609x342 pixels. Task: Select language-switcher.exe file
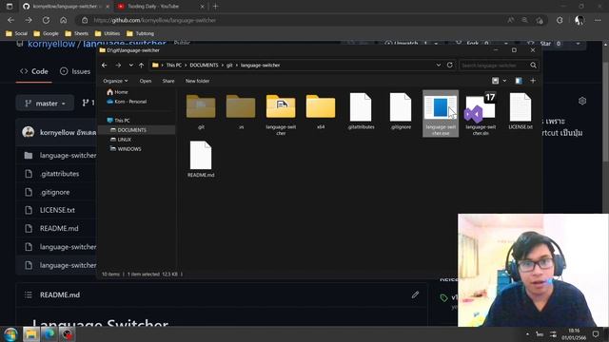point(441,114)
